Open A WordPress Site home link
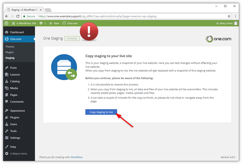This screenshot has width=242, height=164. coord(24,23)
